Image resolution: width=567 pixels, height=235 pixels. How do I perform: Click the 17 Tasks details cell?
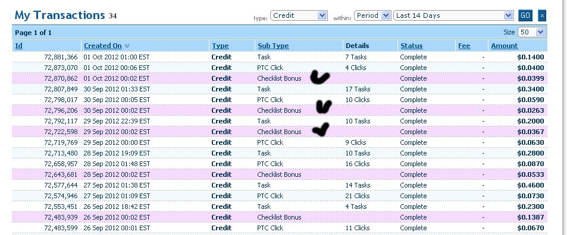(358, 89)
